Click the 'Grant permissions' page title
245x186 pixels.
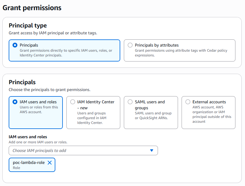[32, 8]
